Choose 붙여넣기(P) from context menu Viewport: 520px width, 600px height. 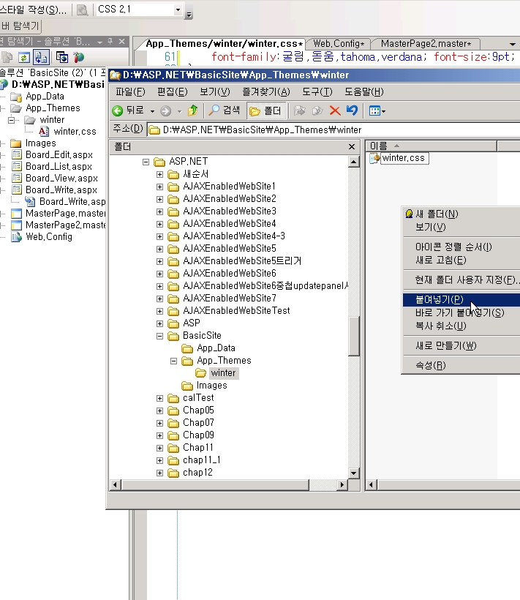[461, 299]
